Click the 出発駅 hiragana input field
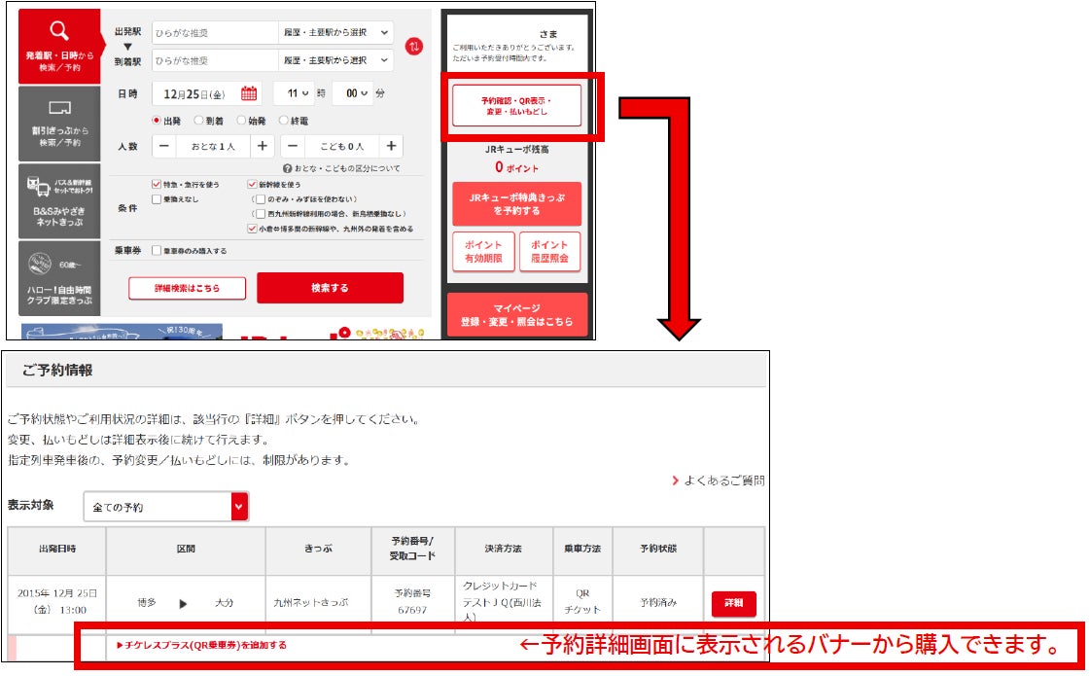The height and width of the screenshot is (676, 1090). point(215,33)
